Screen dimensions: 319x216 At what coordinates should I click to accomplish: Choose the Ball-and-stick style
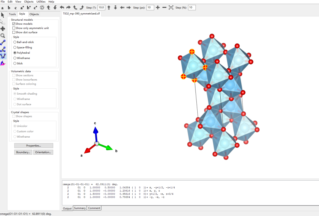[x=15, y=42]
